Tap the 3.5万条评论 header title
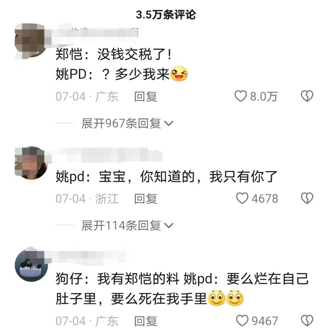The image size is (332, 335). coord(166,15)
